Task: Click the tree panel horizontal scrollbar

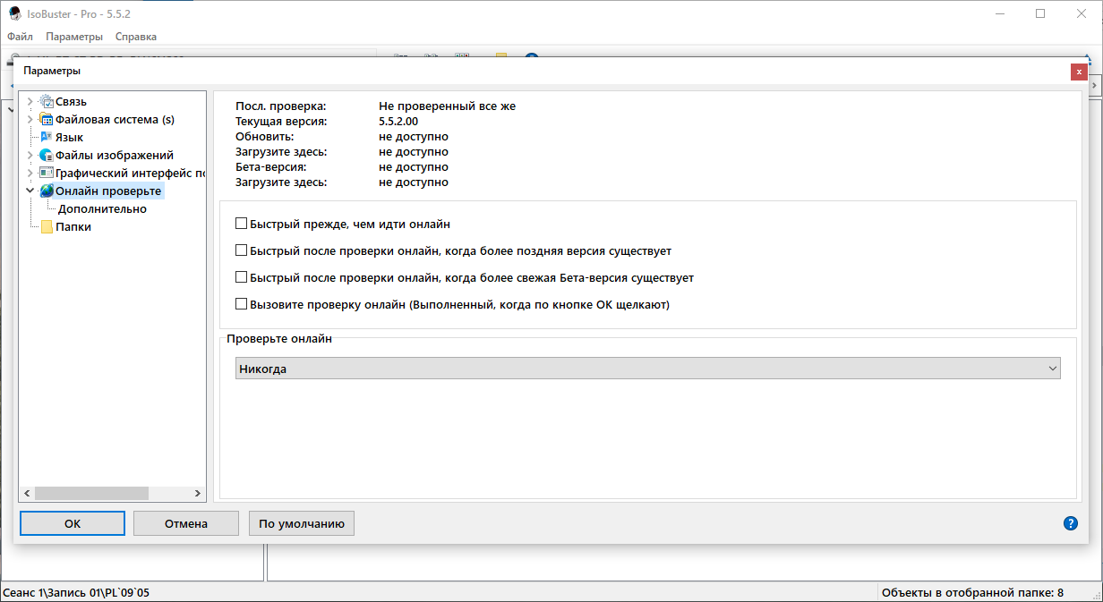Action: 113,493
